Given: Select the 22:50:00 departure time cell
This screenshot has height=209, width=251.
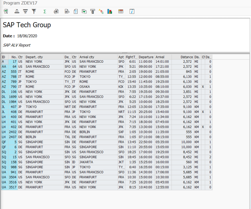Looking at the screenshot, I should click(146, 142).
